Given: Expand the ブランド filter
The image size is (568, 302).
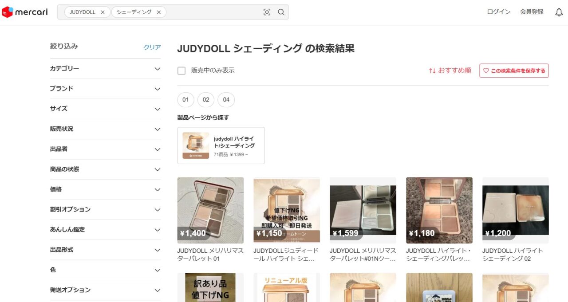Looking at the screenshot, I should [106, 89].
